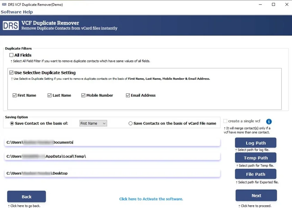The height and width of the screenshot is (208, 292).
Task: Toggle the Last Name filter checkbox
Action: click(50, 95)
